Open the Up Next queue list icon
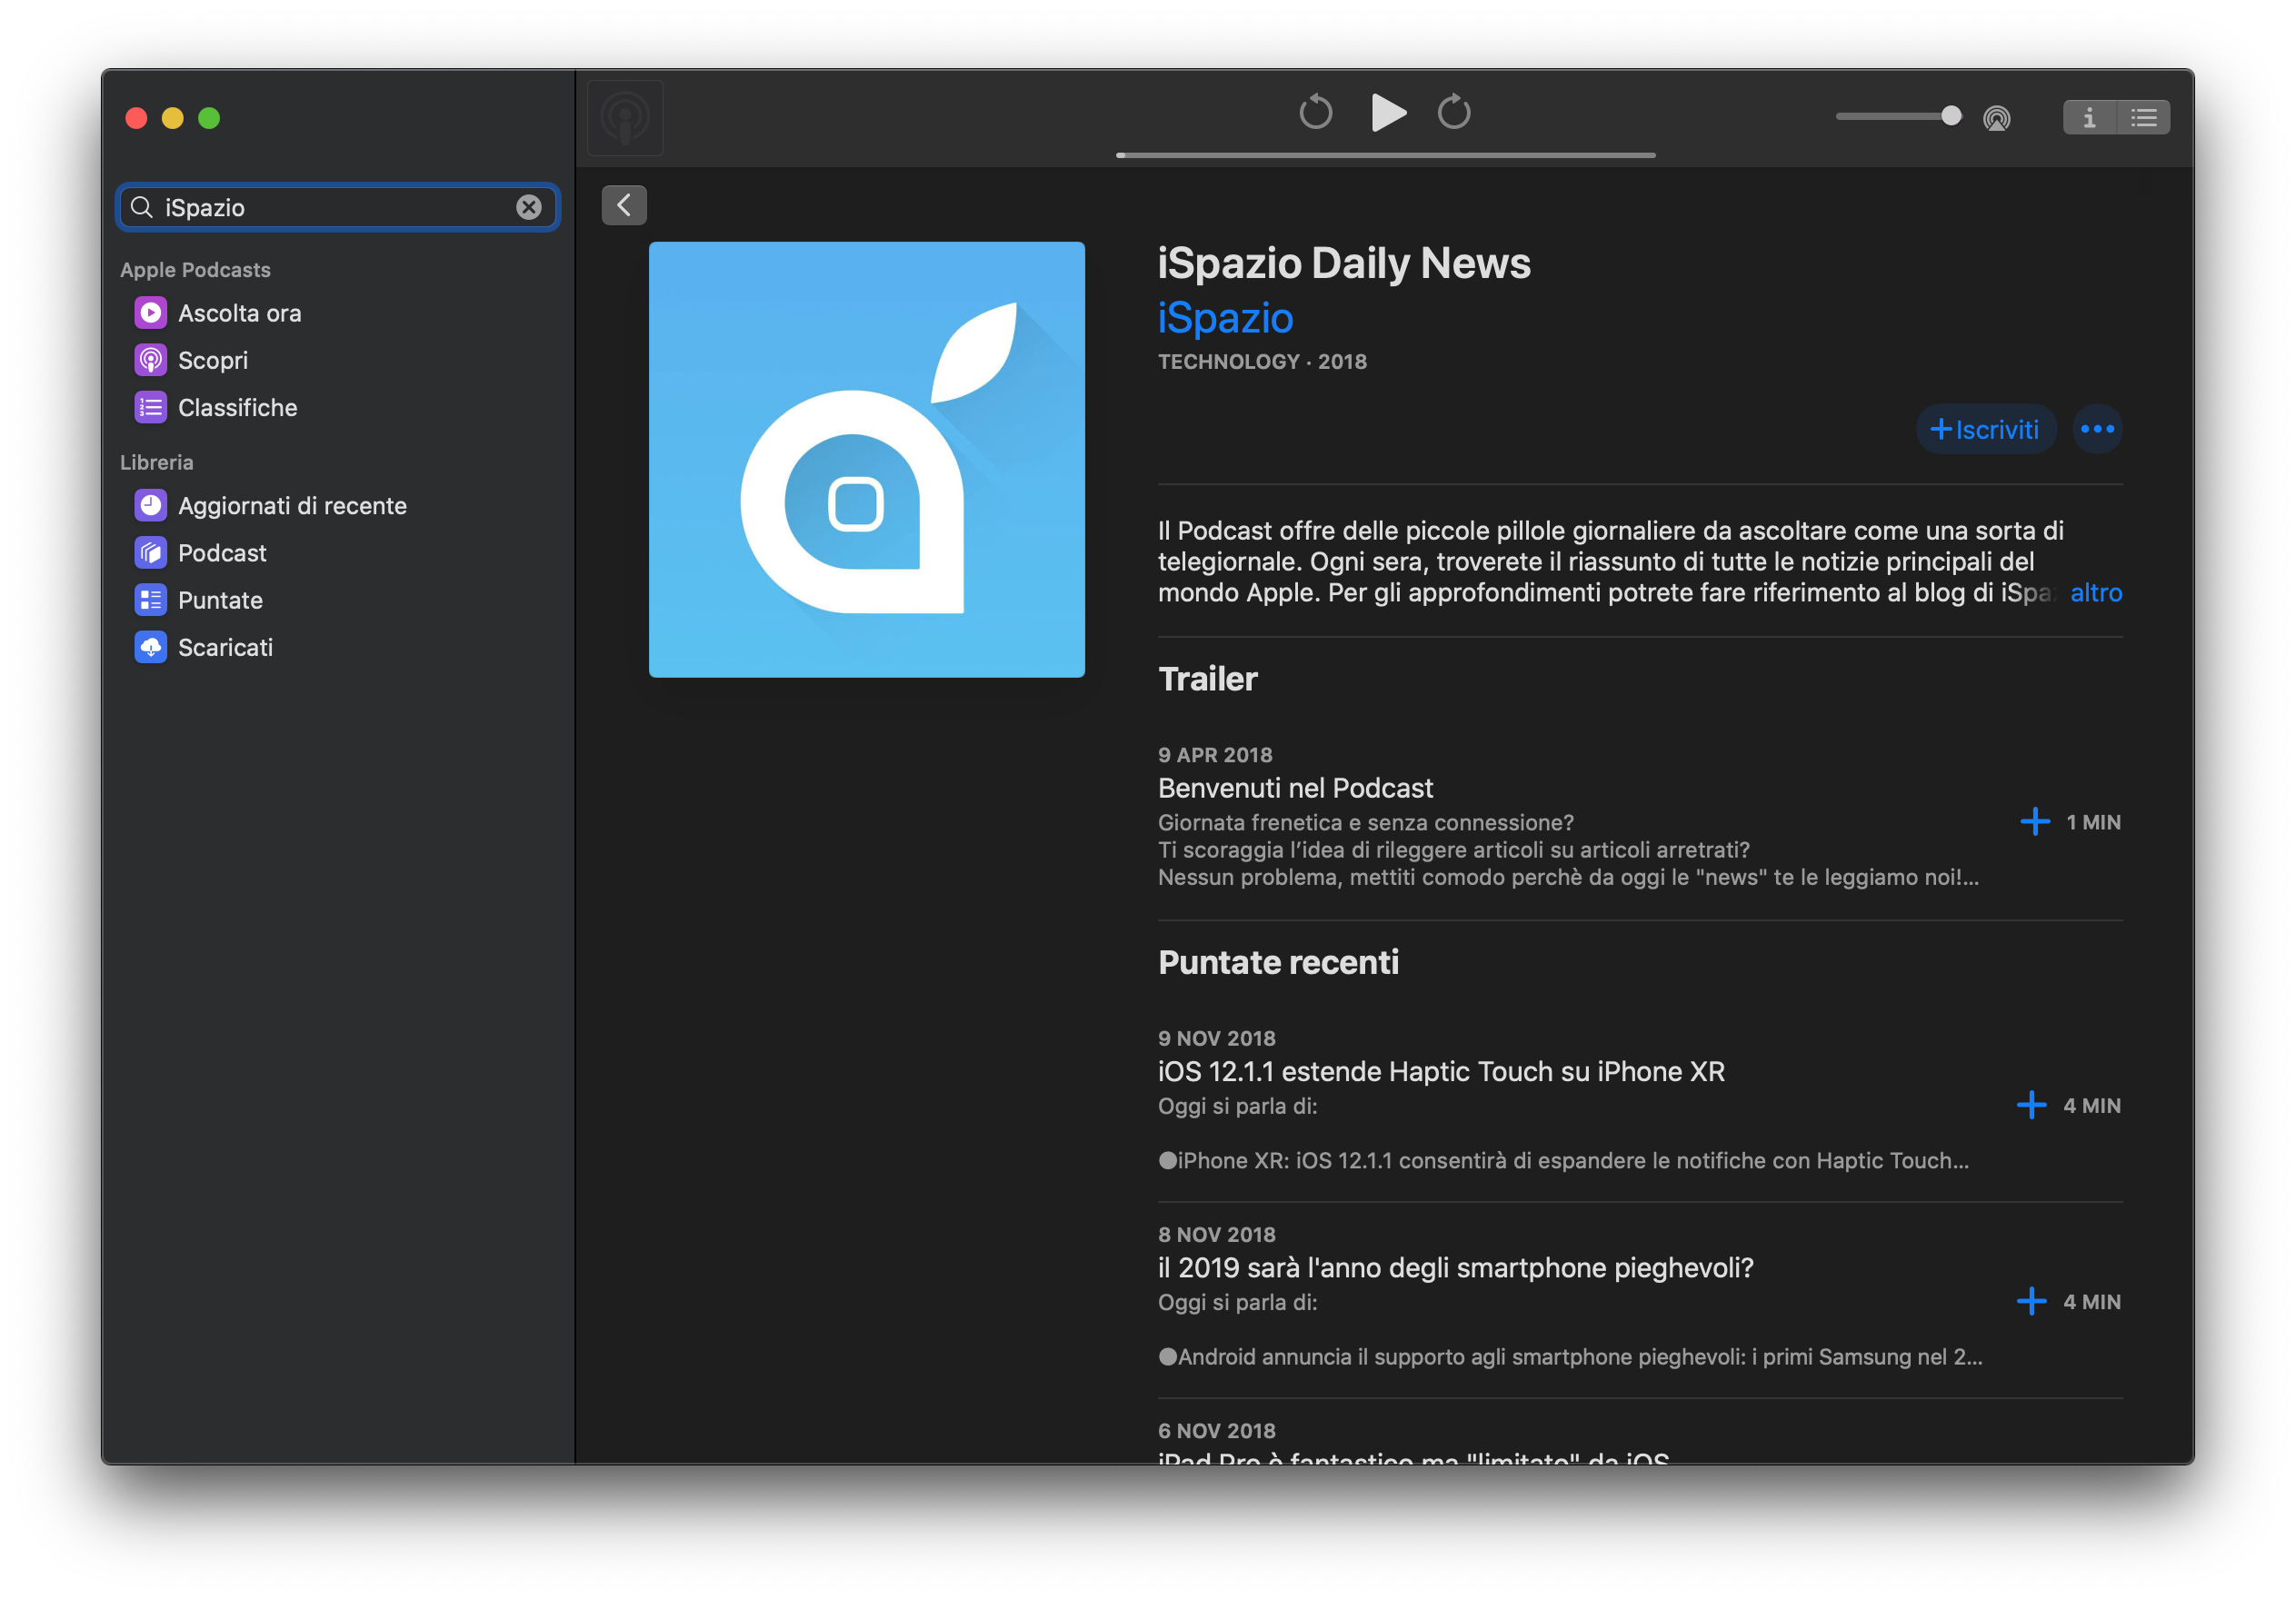Viewport: 2296px width, 1599px height. (2144, 118)
